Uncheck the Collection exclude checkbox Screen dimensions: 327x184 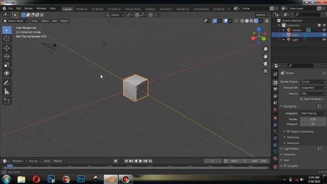pyautogui.click(x=319, y=25)
